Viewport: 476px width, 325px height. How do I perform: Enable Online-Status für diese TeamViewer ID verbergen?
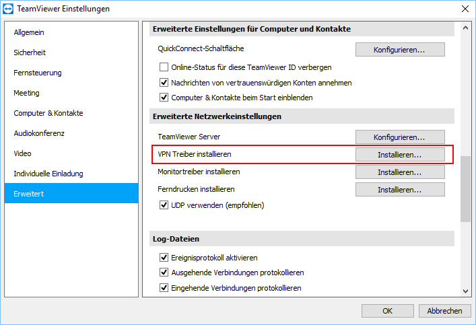(164, 67)
